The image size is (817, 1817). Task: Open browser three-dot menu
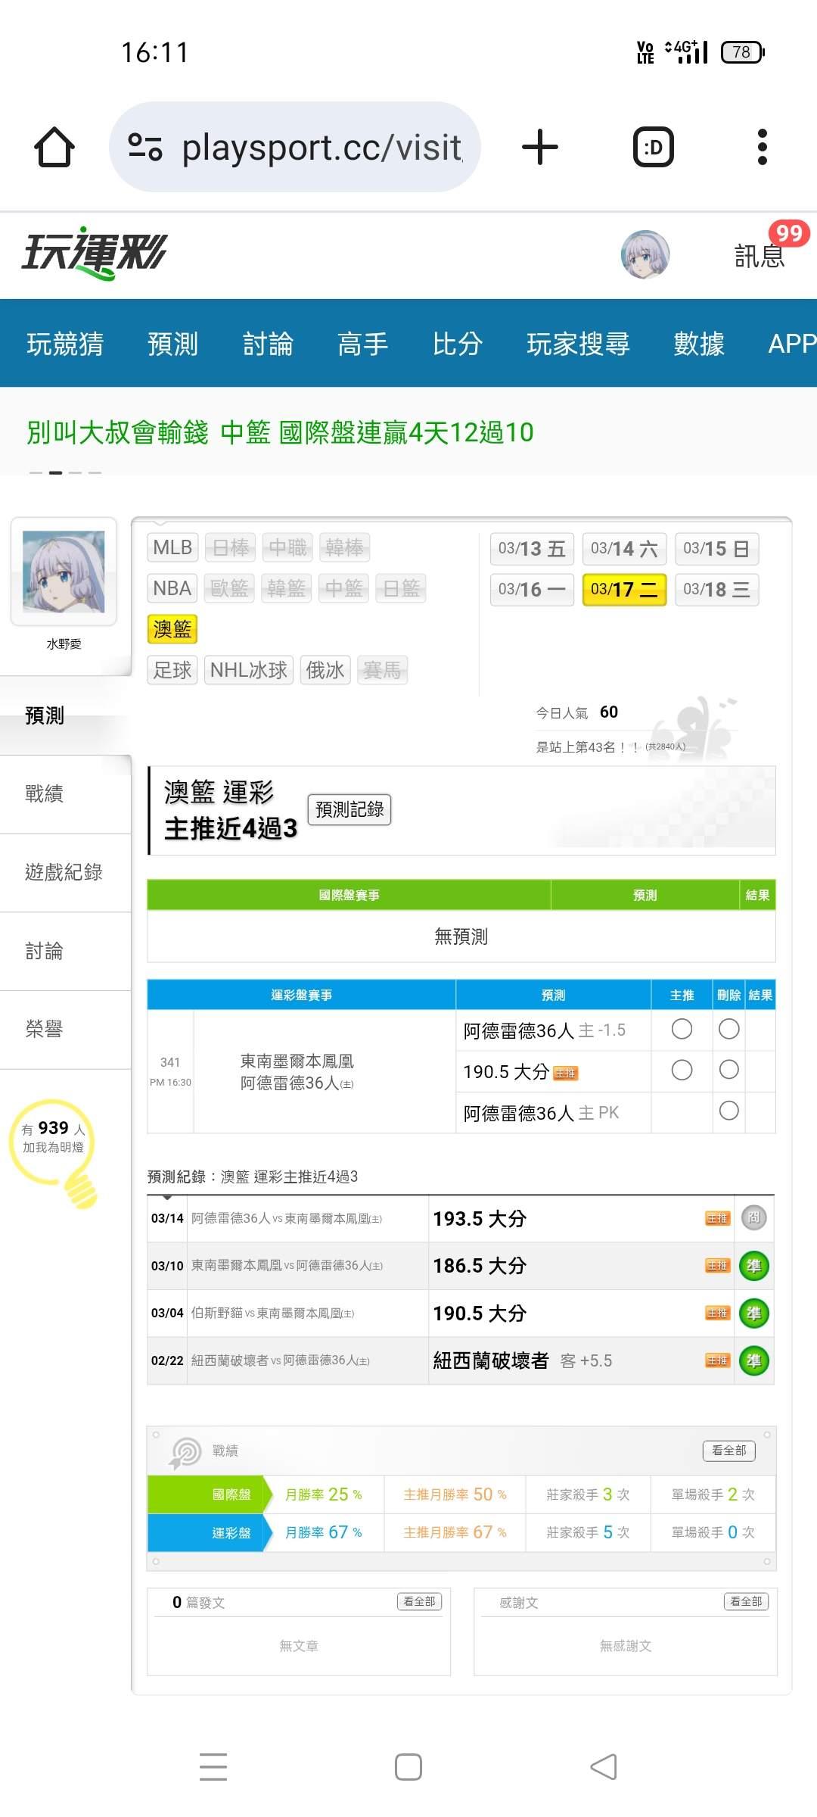[x=763, y=147]
